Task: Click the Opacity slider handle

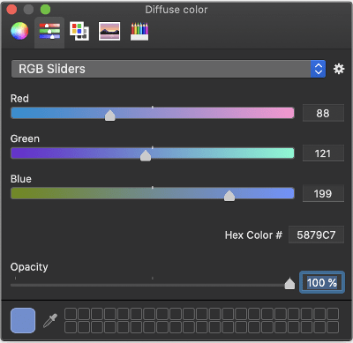Action: coord(289,284)
